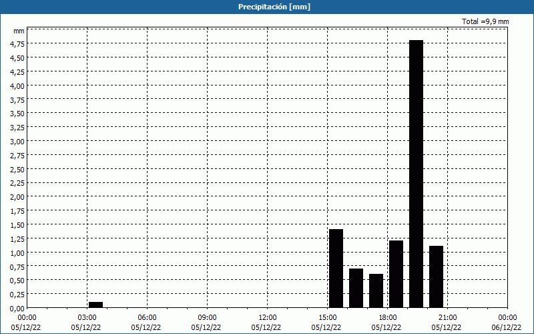This screenshot has width=534, height=334.
Task: Click the last bar before 21:00
Action: tap(436, 277)
